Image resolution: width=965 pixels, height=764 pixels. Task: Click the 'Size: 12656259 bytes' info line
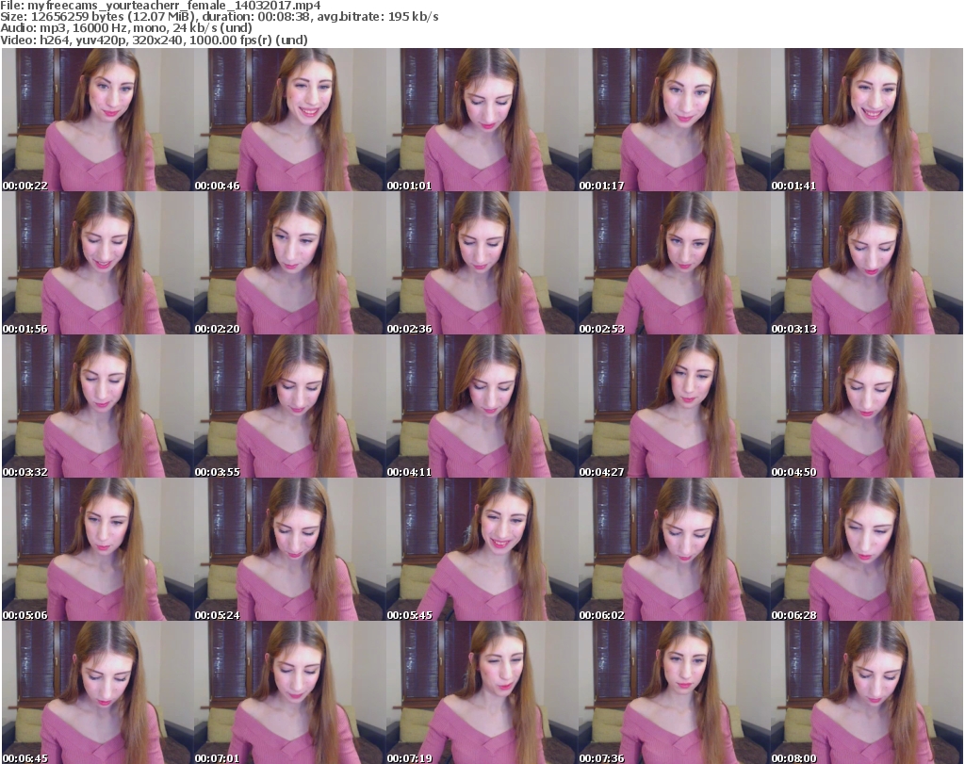(220, 17)
